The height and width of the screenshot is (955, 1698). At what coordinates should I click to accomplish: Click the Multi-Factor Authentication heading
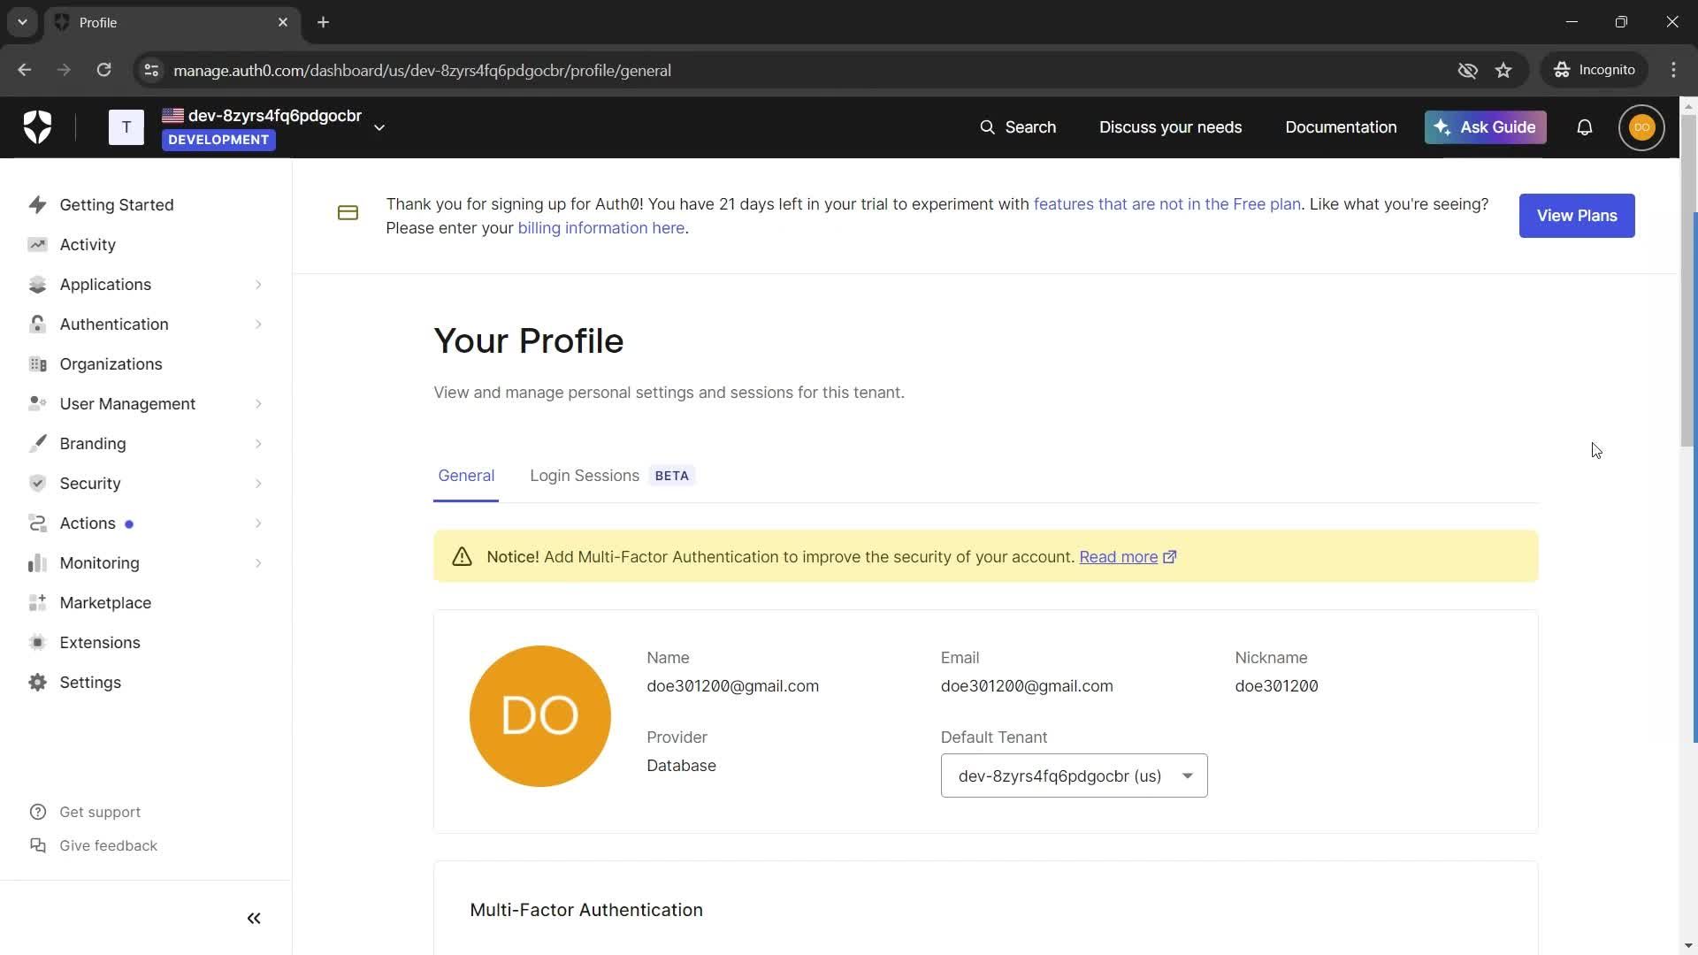point(585,910)
